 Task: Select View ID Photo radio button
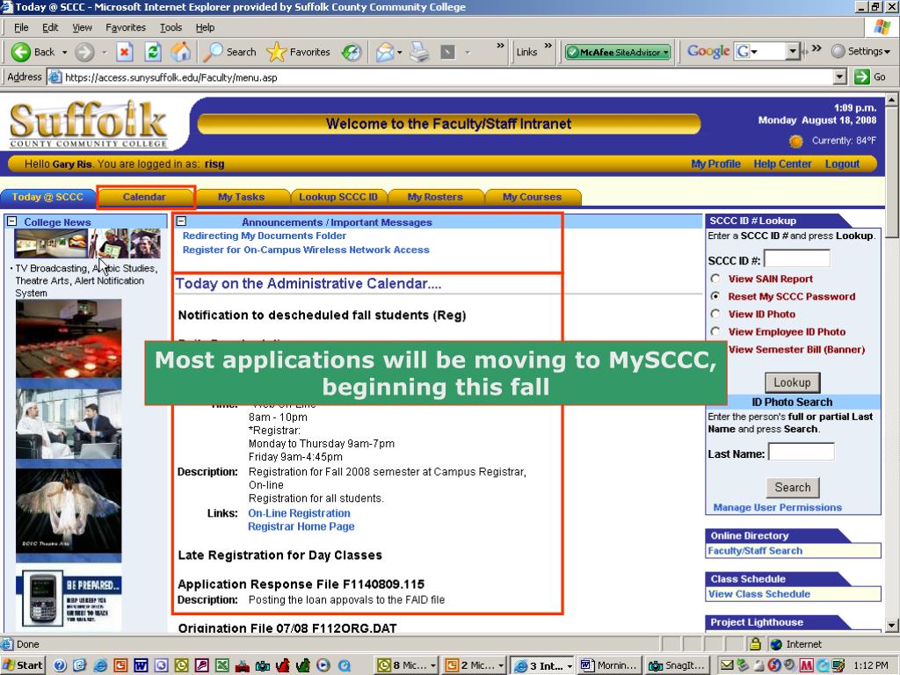(x=715, y=315)
